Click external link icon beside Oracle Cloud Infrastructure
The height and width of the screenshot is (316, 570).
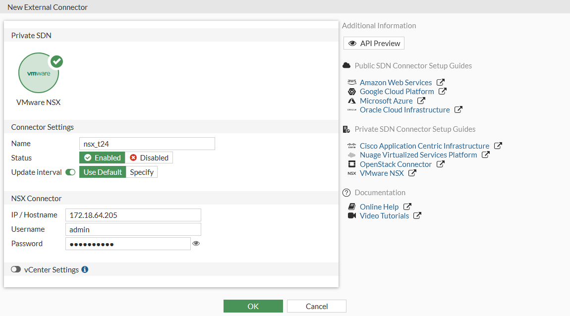(x=458, y=109)
